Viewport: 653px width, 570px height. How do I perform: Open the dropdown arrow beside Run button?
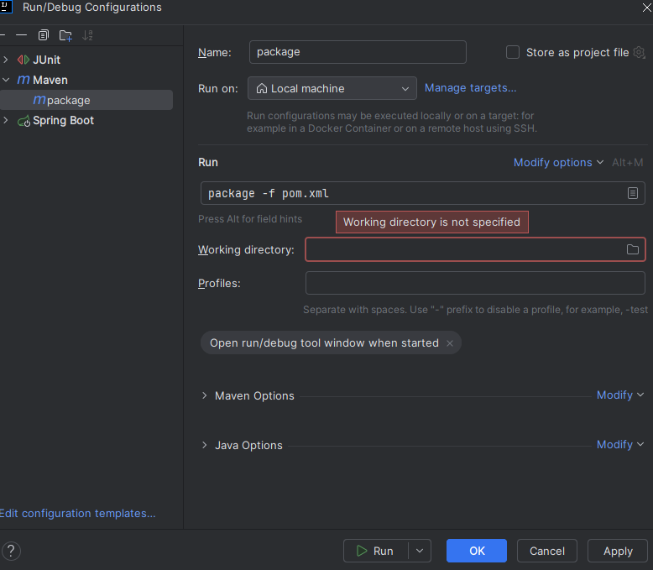tap(420, 551)
